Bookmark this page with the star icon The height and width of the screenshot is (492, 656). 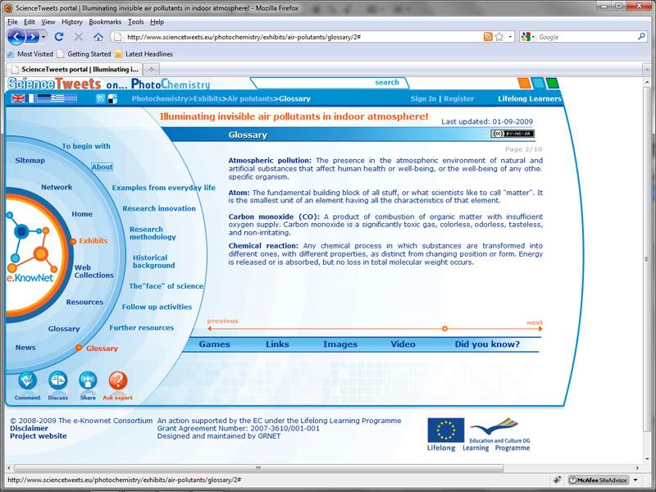pos(499,37)
